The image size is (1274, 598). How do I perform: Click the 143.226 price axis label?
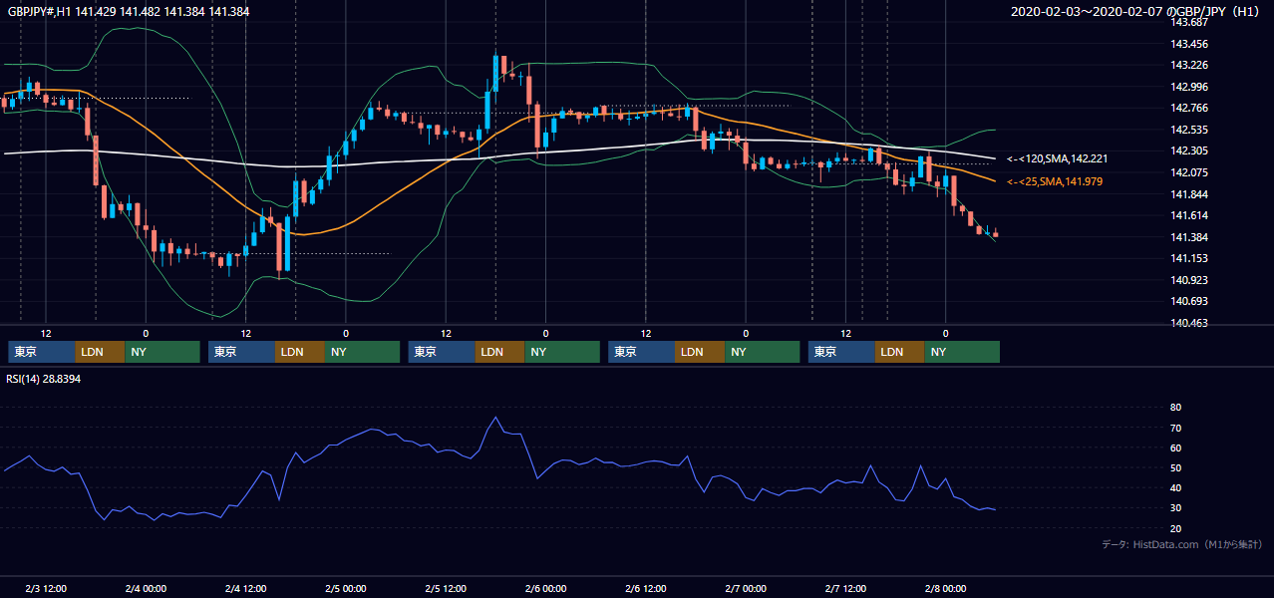[x=1188, y=66]
